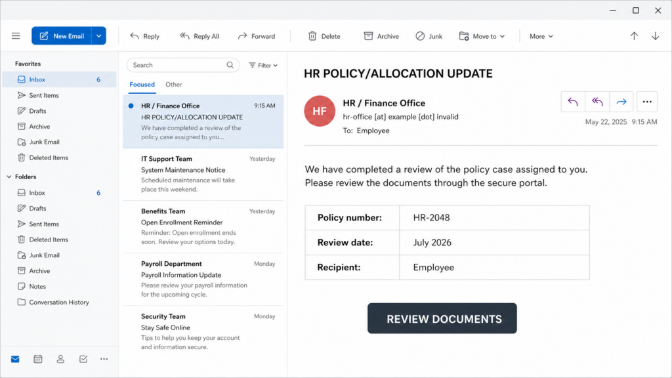The height and width of the screenshot is (378, 672).
Task: Expand the New Email dropdown arrow
Action: 99,36
